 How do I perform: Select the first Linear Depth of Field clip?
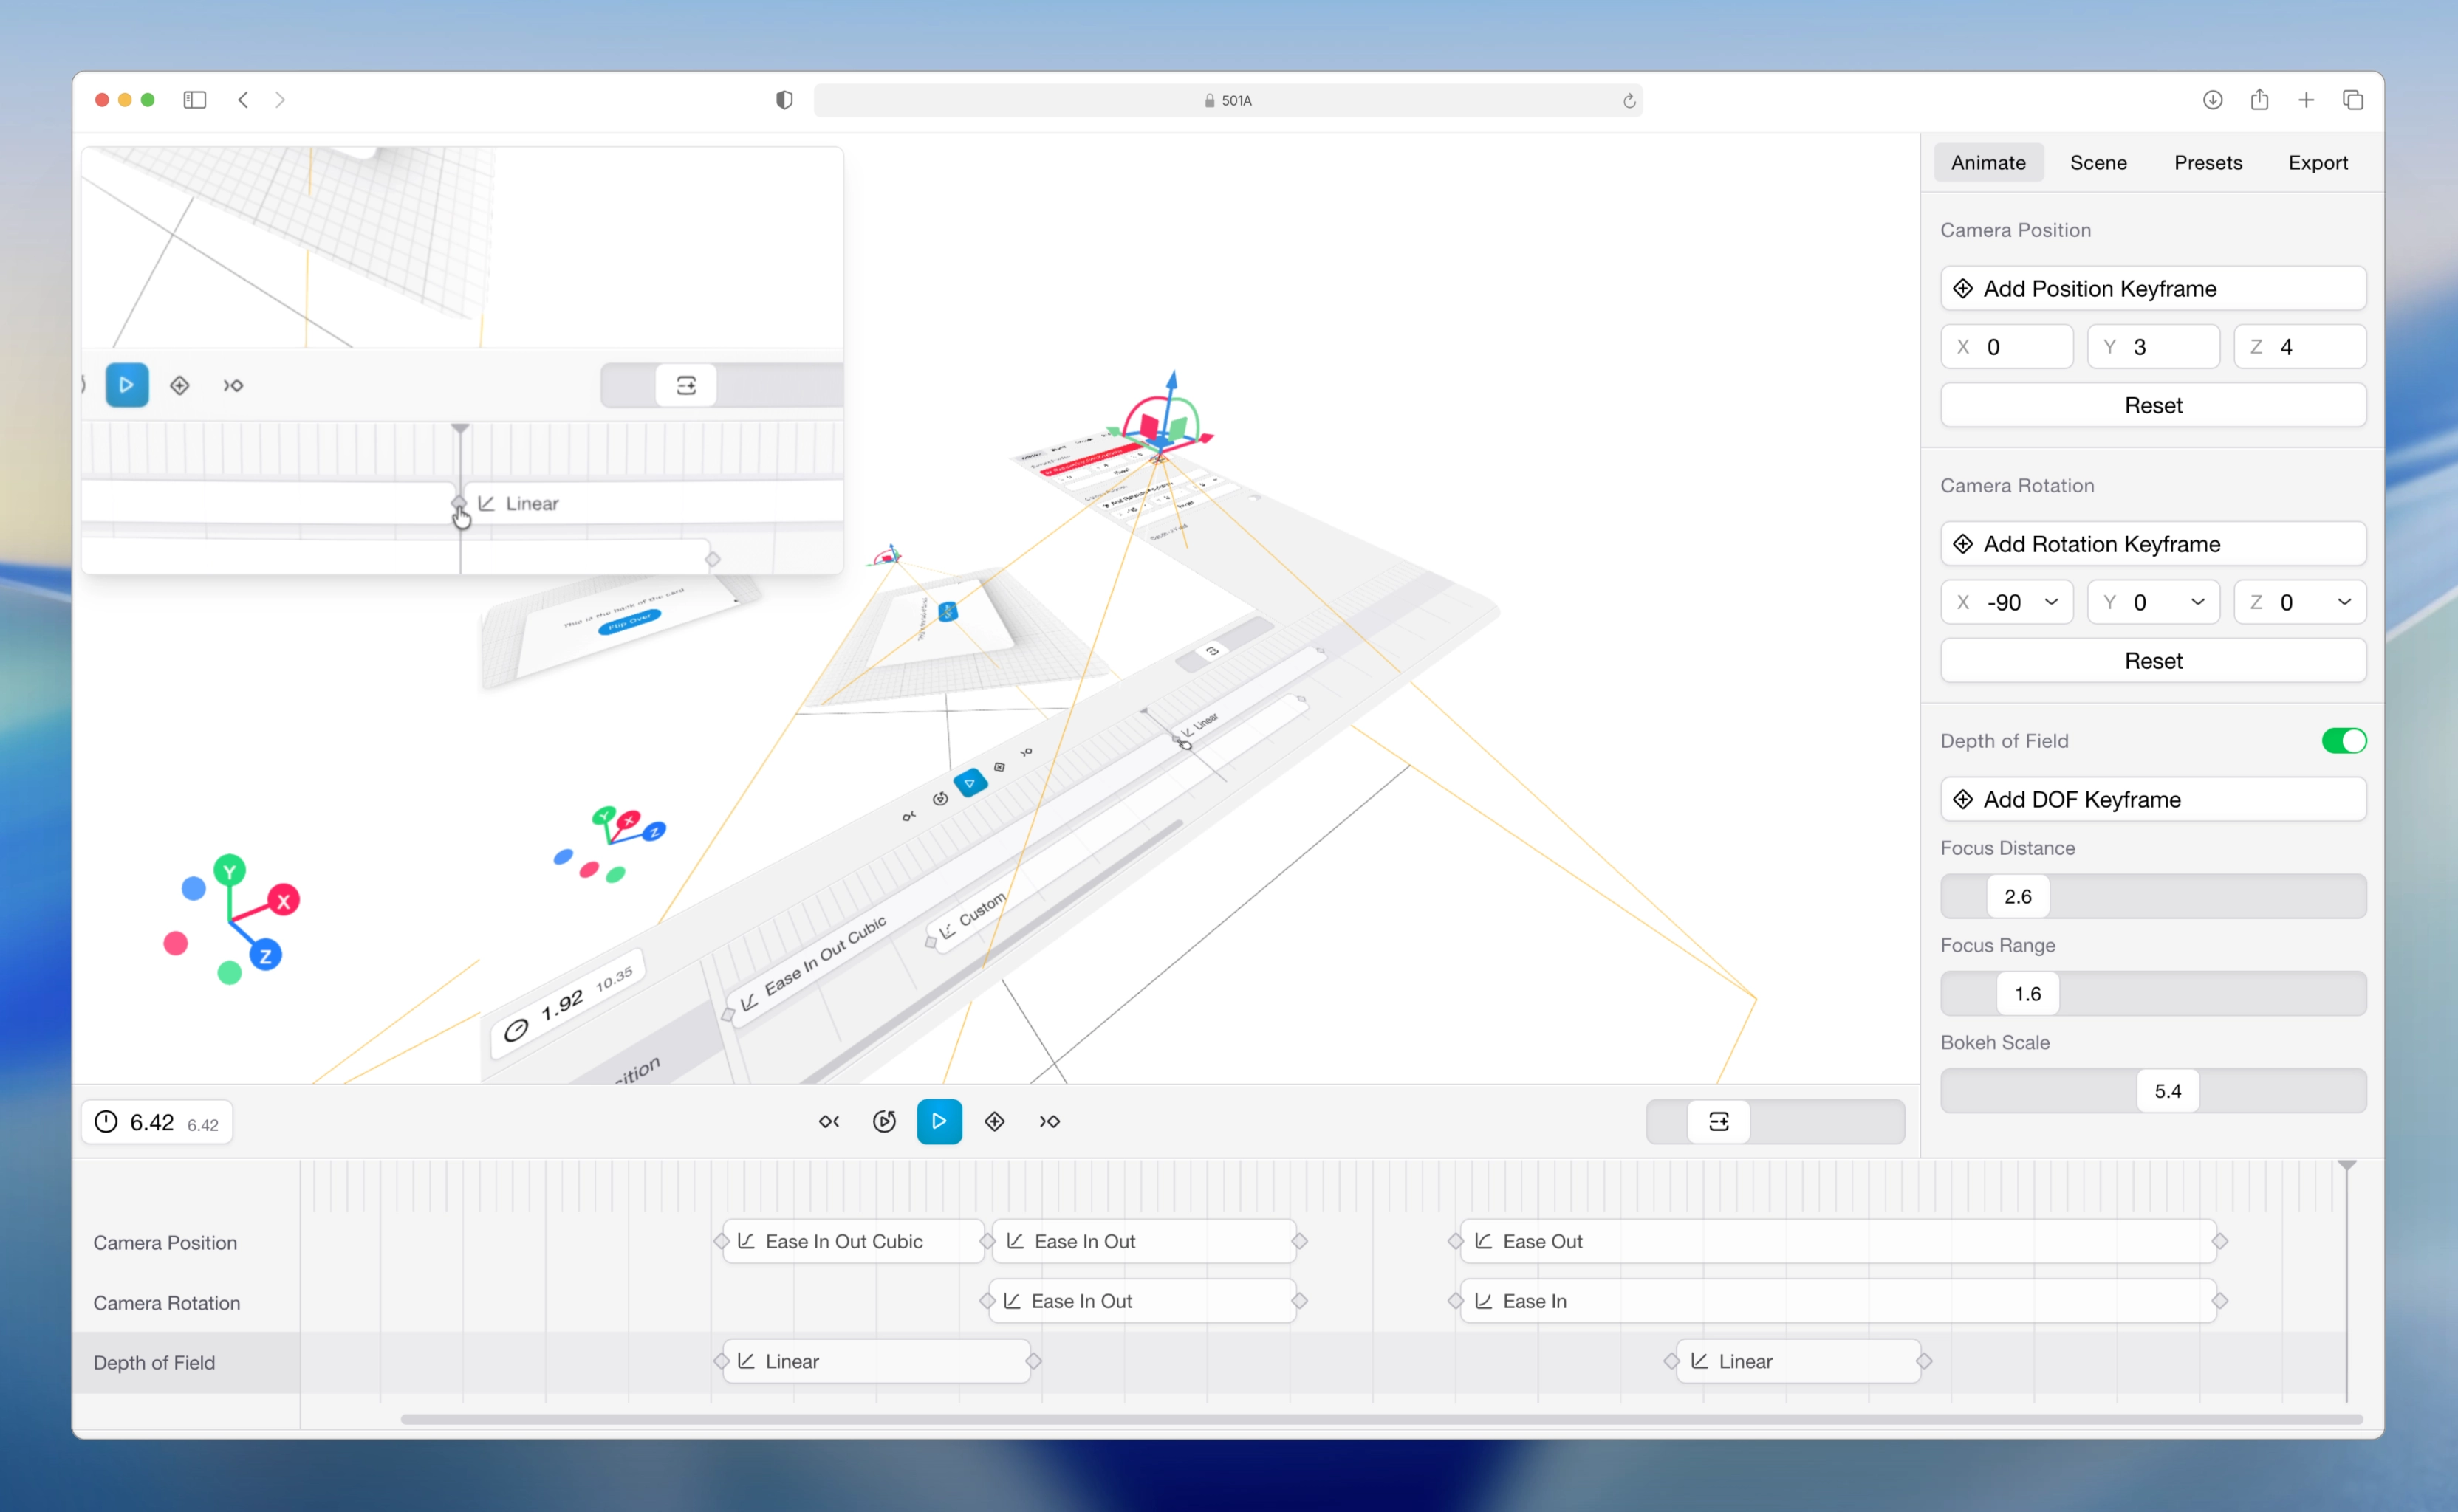[x=877, y=1362]
